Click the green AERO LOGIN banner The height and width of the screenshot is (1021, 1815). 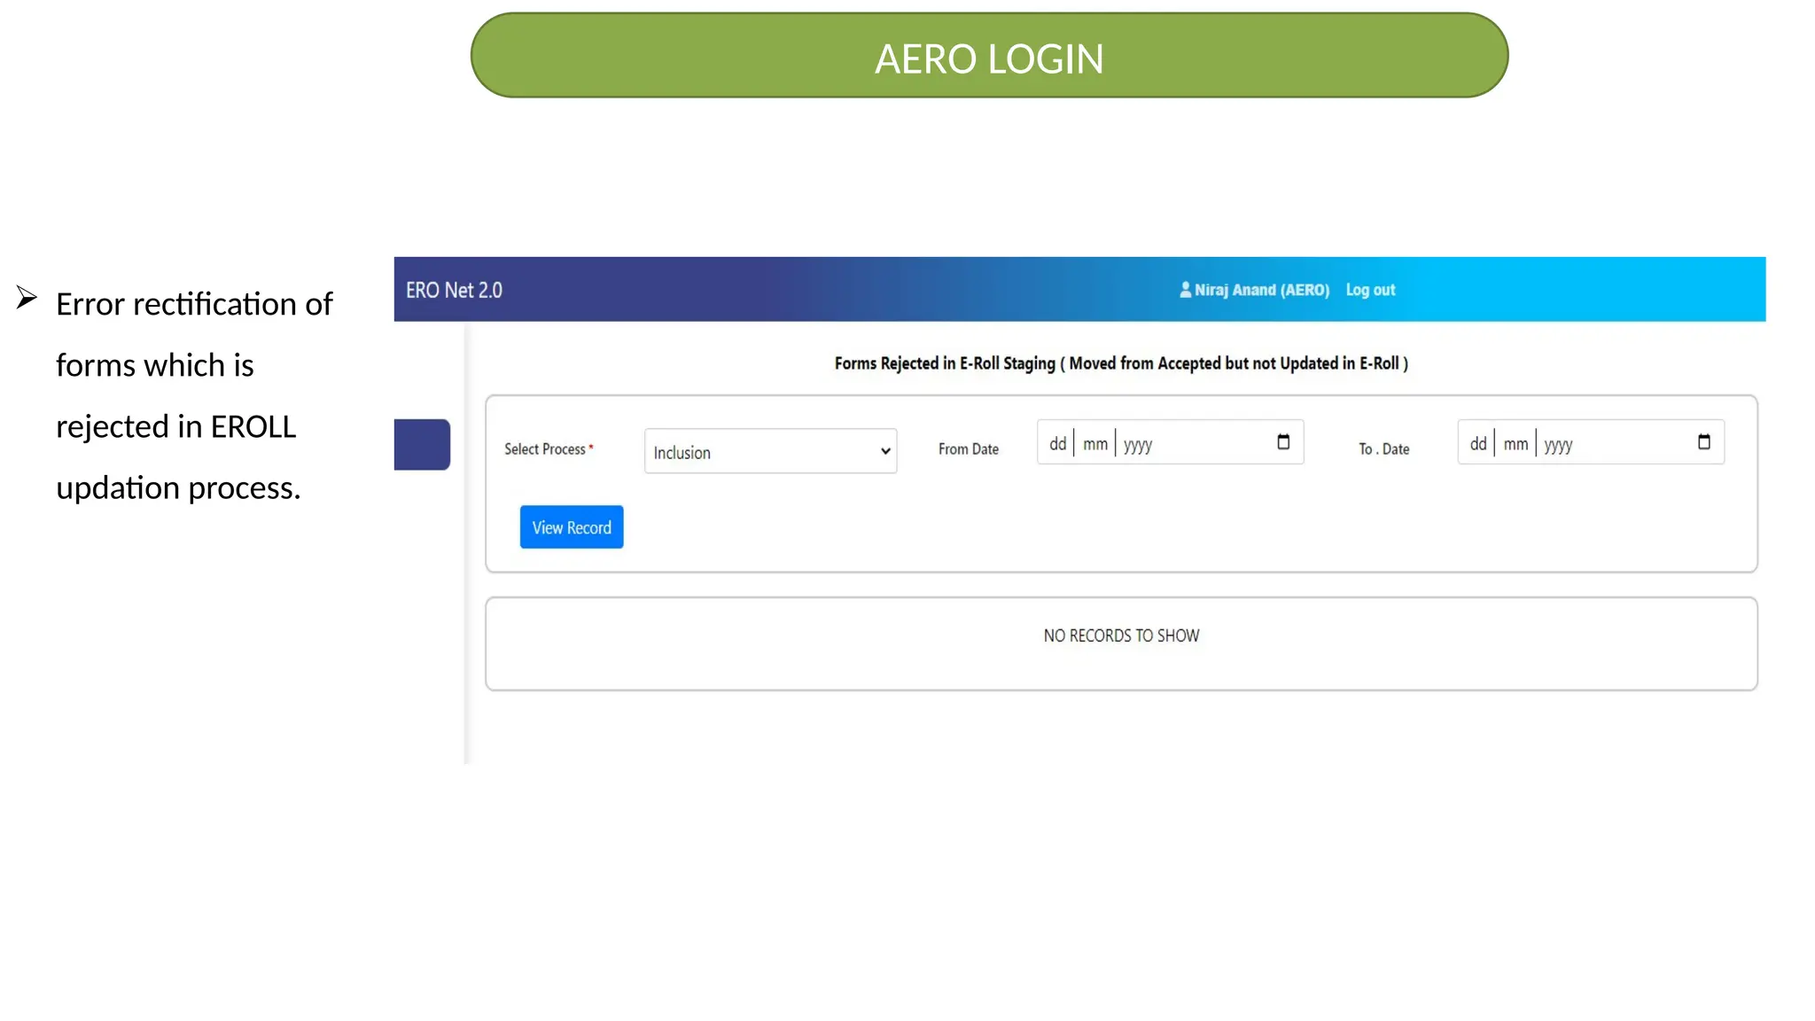(989, 56)
